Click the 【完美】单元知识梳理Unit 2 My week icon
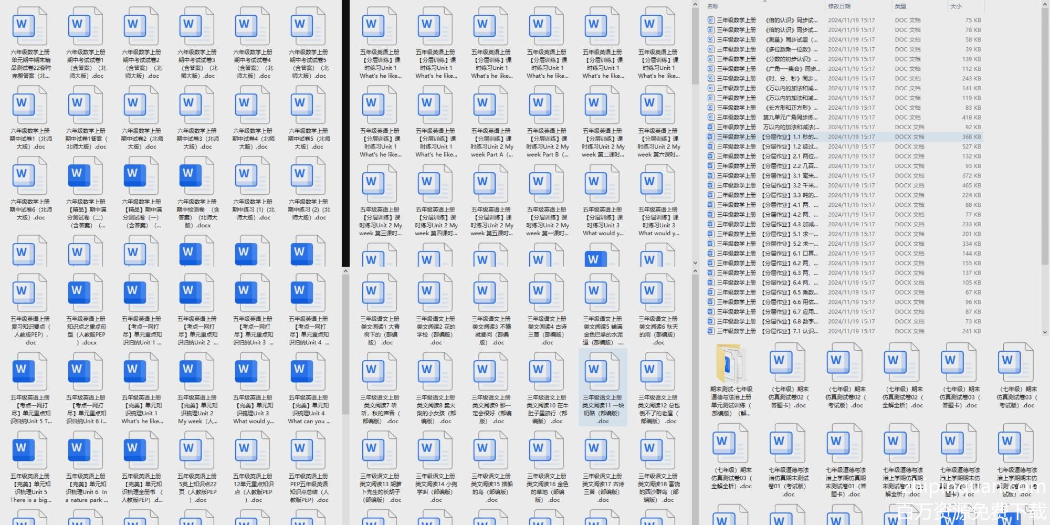Screen dimensions: 1050x525 (x=196, y=372)
